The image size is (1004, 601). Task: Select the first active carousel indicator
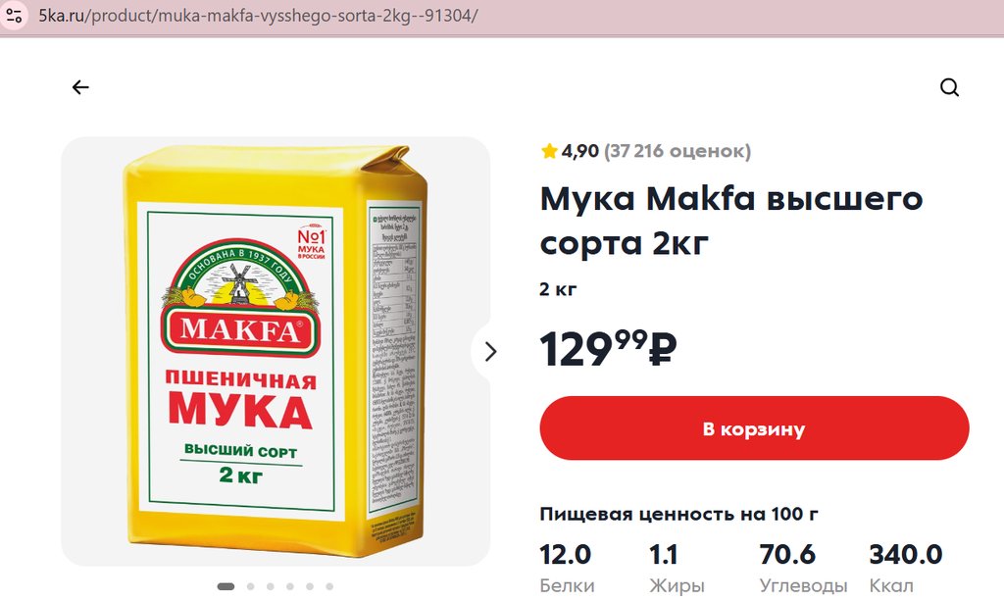(x=226, y=586)
